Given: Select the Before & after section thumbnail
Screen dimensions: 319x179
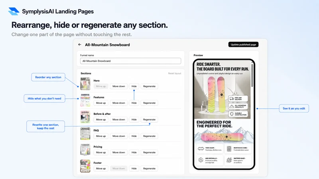Looking at the screenshot, I should click(x=85, y=117).
